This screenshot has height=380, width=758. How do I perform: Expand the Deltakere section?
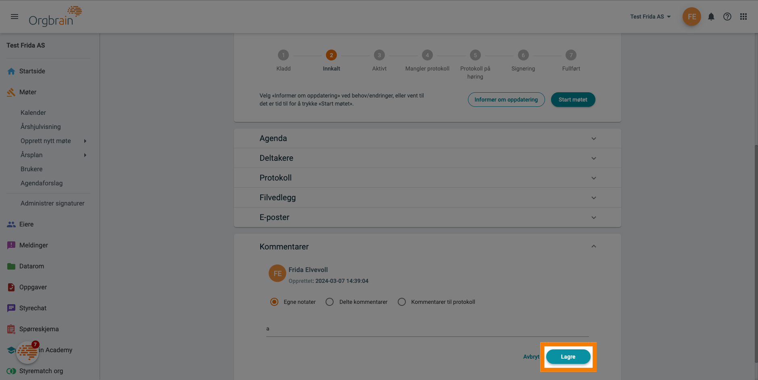428,158
